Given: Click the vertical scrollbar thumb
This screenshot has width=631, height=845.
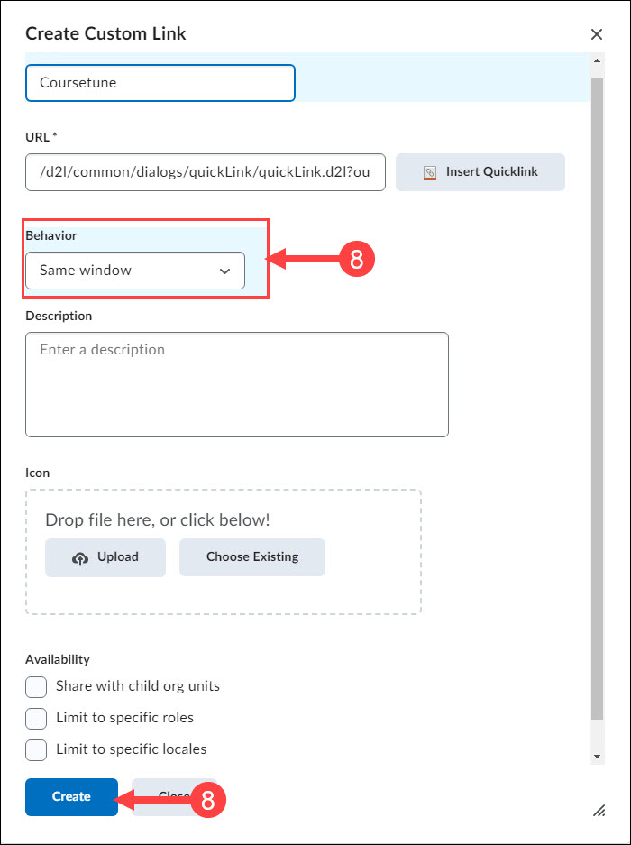Looking at the screenshot, I should 597,399.
